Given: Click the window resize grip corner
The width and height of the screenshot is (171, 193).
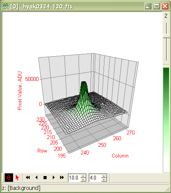Looking at the screenshot, I should click(x=168, y=189).
